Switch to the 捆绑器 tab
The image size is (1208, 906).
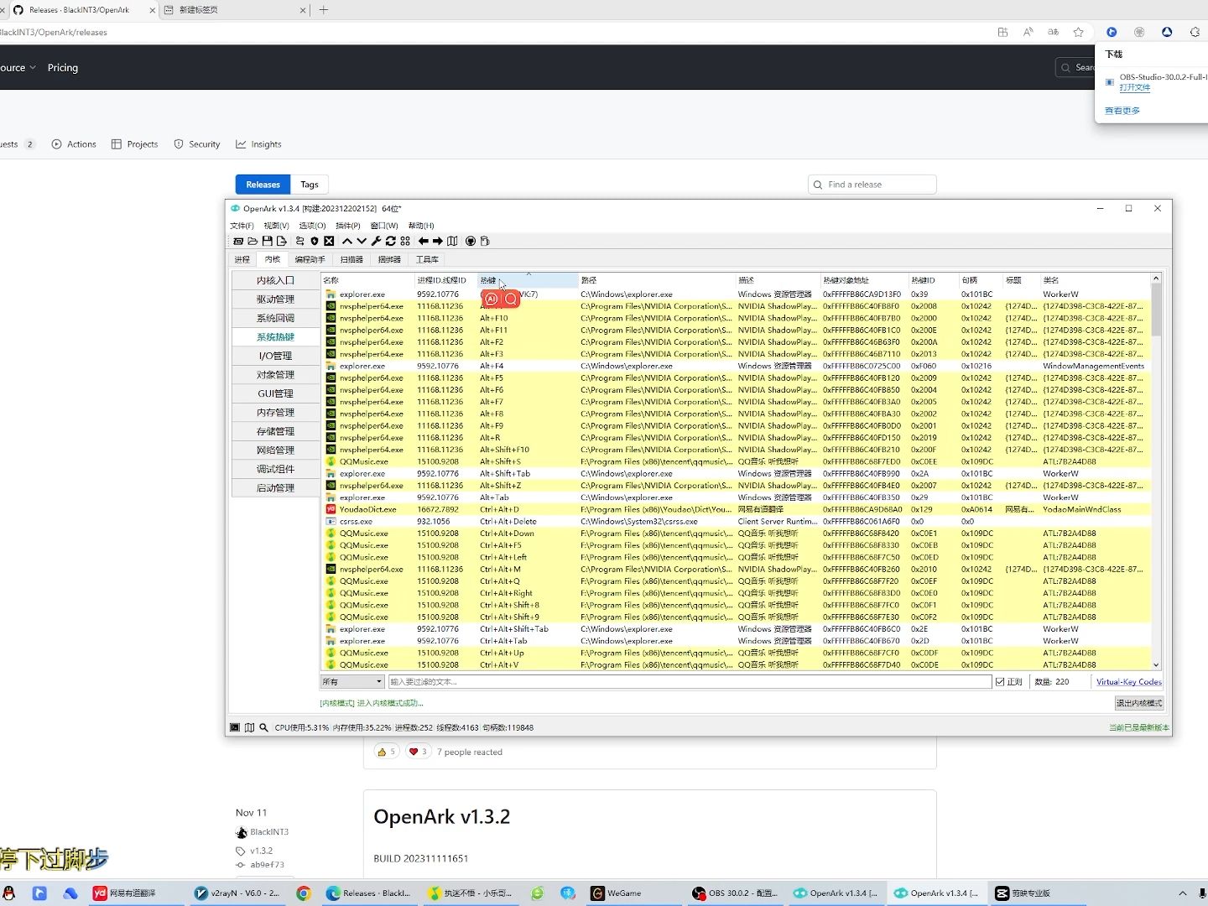pyautogui.click(x=389, y=259)
